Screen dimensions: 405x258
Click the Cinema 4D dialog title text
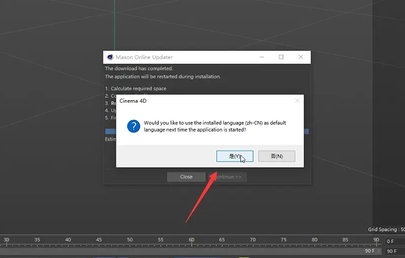(133, 101)
